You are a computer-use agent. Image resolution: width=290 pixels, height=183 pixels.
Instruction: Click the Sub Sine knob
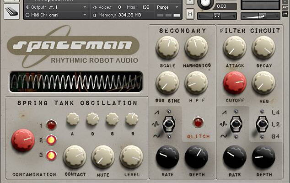click(x=167, y=82)
